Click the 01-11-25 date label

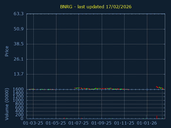pyautogui.click(x=125, y=123)
